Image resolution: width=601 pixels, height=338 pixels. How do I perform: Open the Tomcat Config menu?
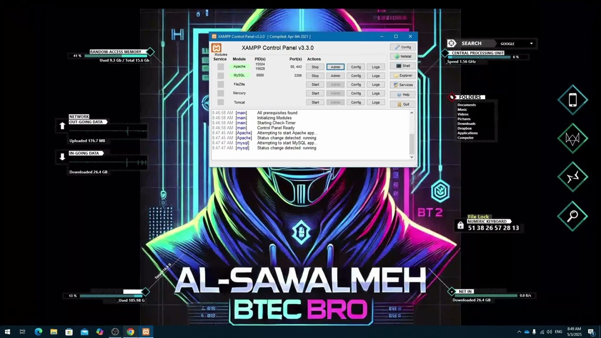click(356, 102)
